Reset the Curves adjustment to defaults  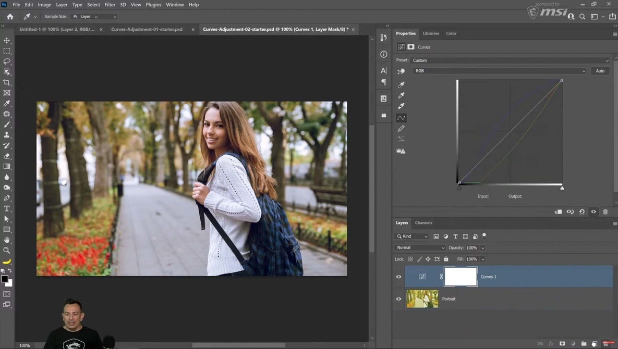pyautogui.click(x=582, y=212)
